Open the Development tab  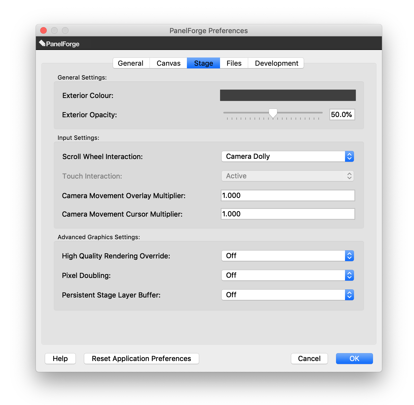click(276, 63)
